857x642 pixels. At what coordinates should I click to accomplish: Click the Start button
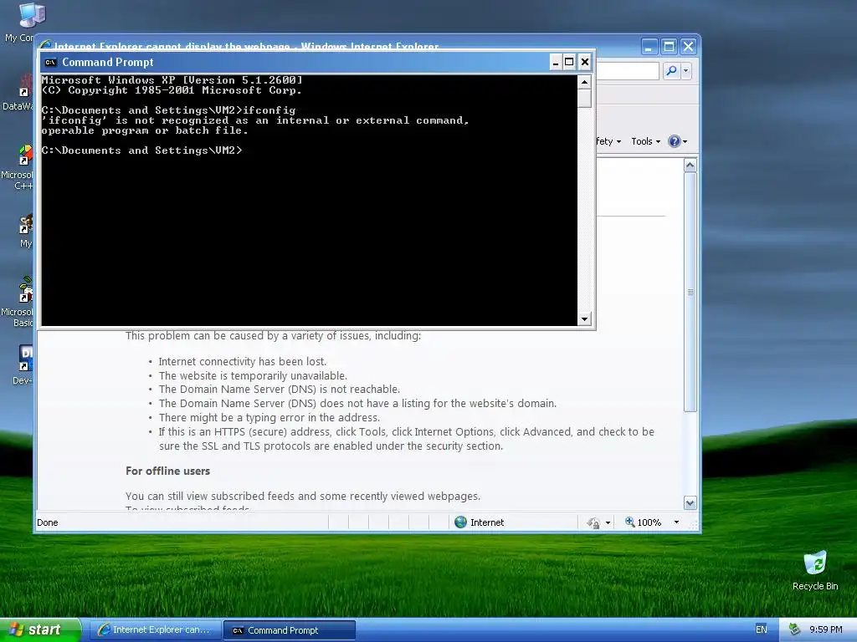(39, 630)
